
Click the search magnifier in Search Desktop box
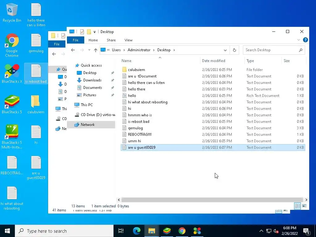[x=301, y=50]
